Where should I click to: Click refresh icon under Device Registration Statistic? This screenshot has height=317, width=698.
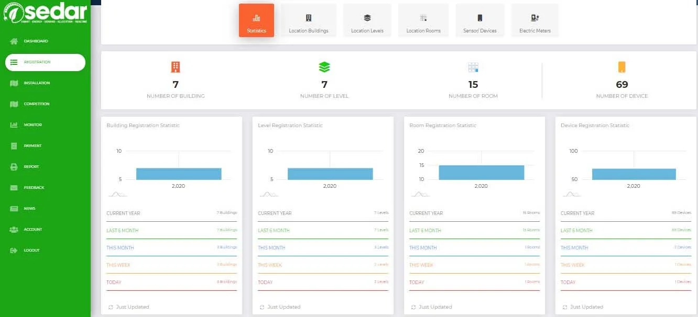(x=565, y=307)
